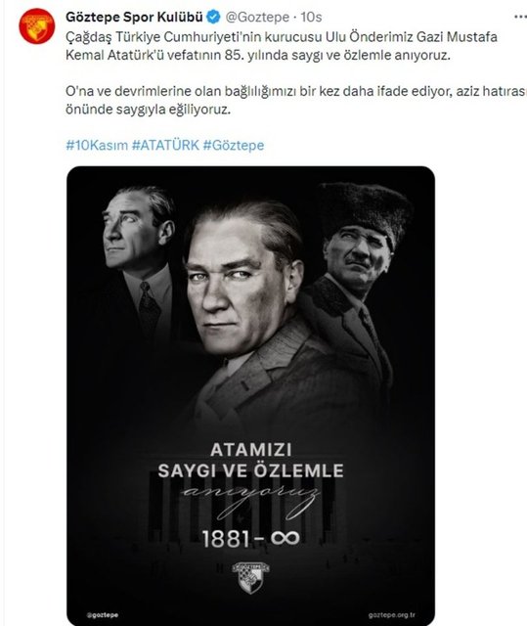This screenshot has height=626, width=527.
Task: Click the @Goztepe handle
Action: pos(257,18)
